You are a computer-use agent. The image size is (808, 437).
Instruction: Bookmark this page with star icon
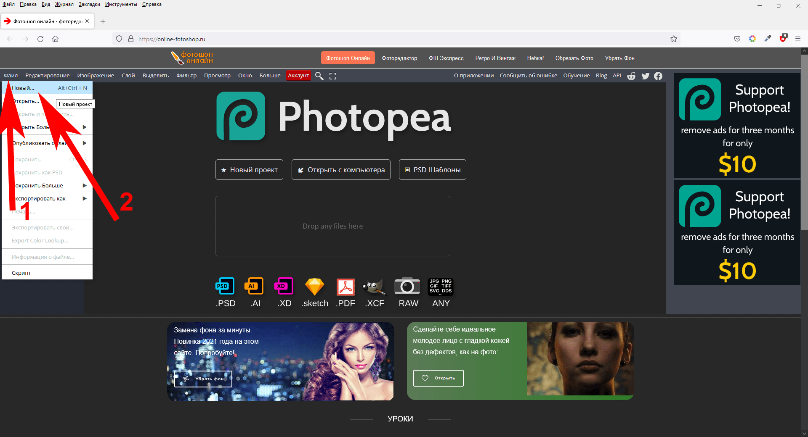(x=674, y=39)
